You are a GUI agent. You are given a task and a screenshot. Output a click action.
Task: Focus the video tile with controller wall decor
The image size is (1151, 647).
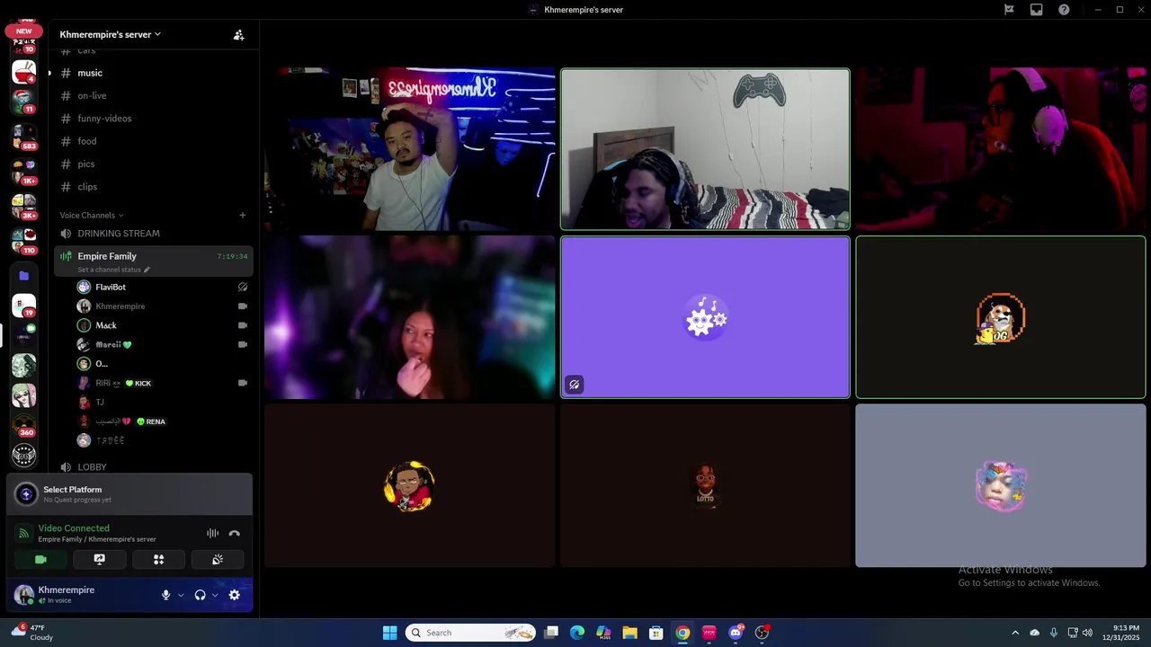(x=705, y=149)
